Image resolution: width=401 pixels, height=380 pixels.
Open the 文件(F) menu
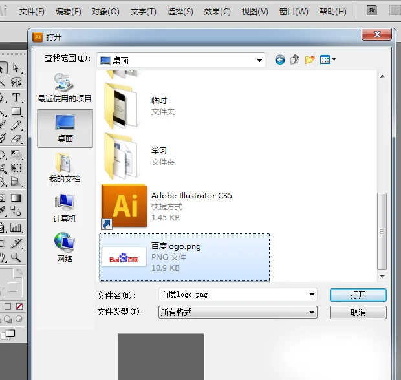(32, 12)
